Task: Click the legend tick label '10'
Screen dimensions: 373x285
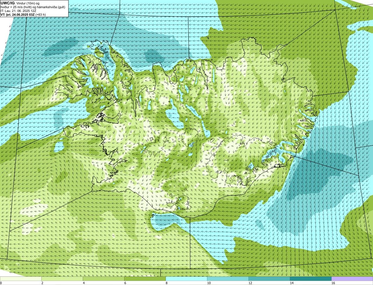Action: 209,283
